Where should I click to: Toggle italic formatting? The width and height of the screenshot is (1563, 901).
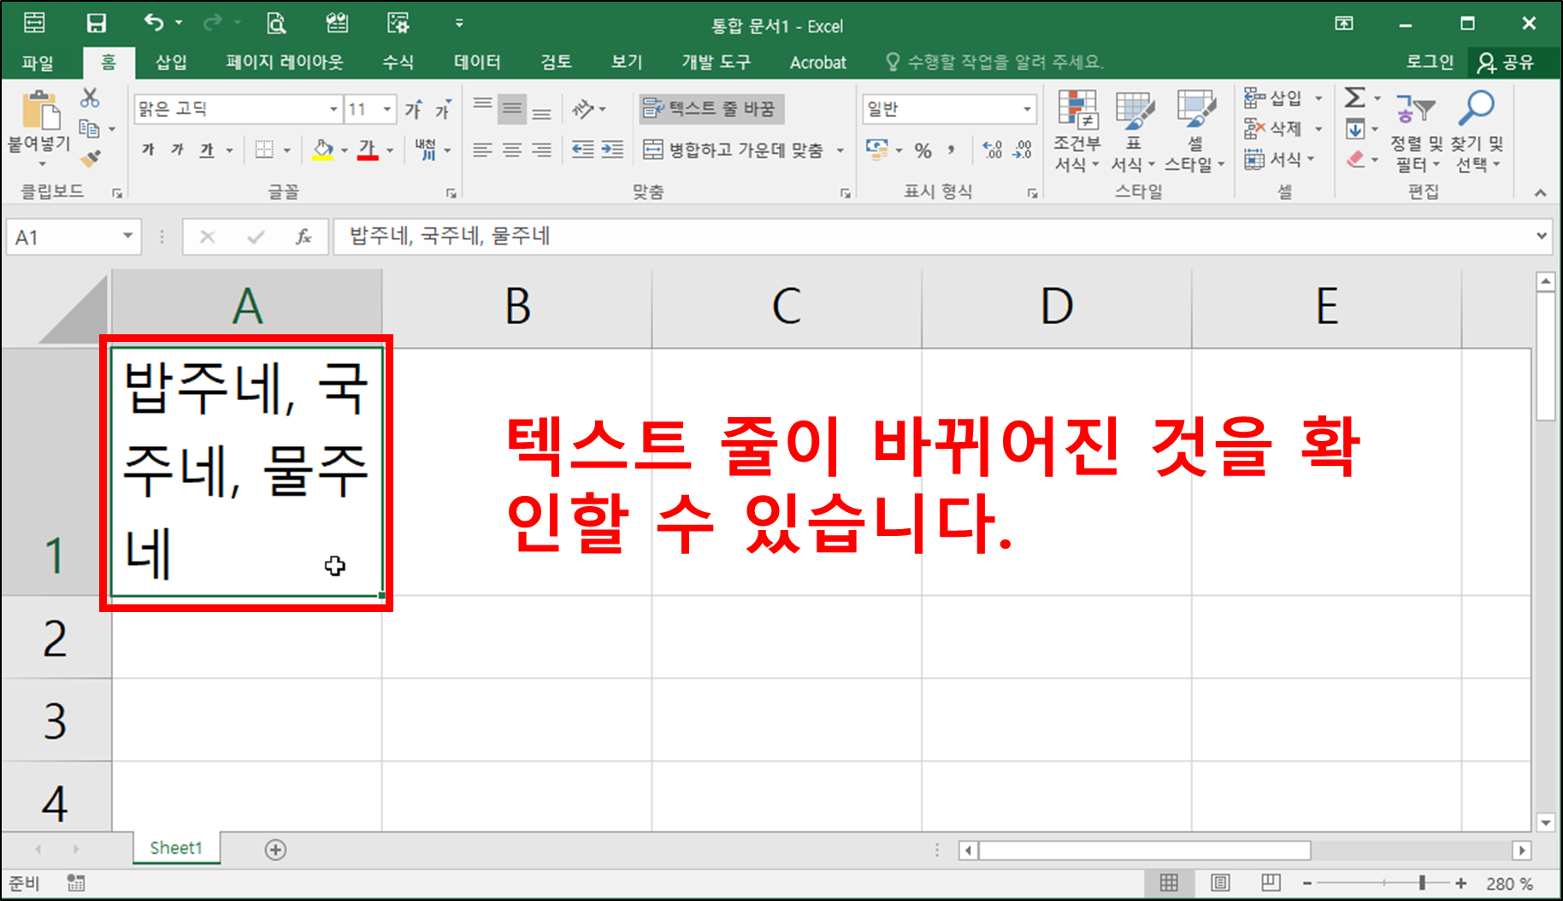176,150
